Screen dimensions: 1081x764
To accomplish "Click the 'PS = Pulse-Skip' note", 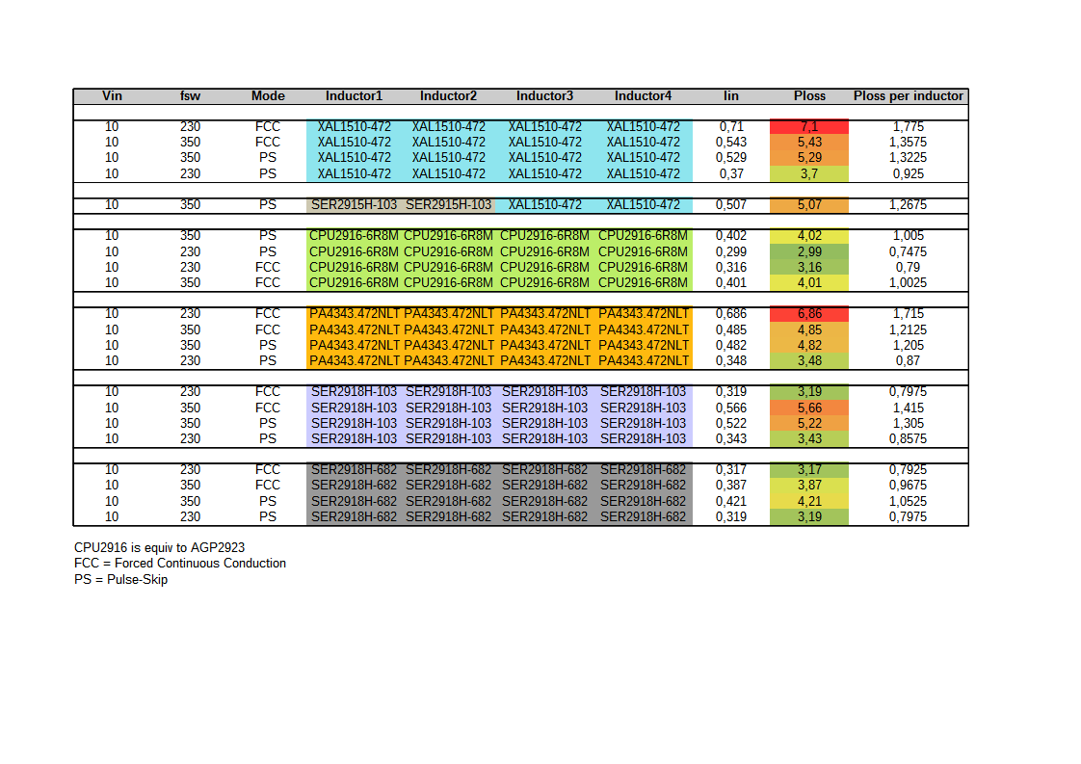I will (120, 580).
